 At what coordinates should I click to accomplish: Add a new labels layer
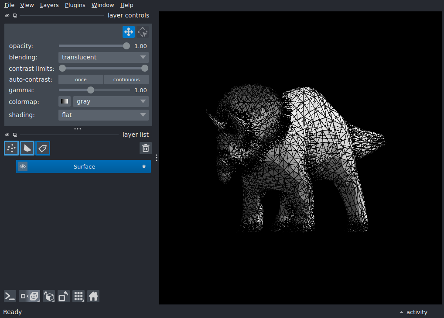tap(43, 148)
